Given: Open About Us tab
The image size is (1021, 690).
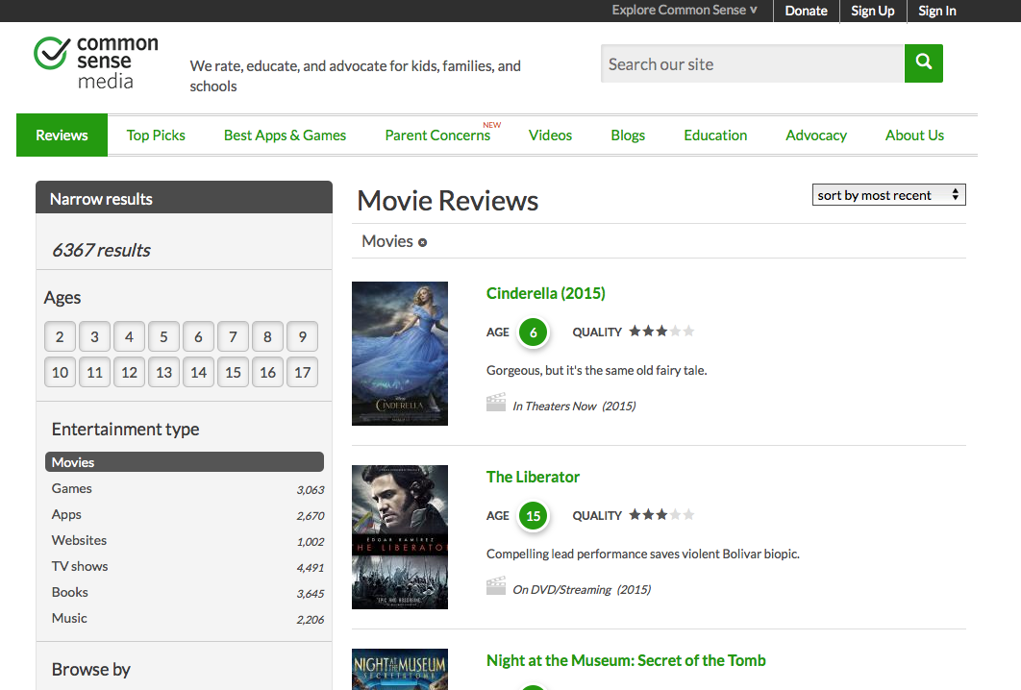Looking at the screenshot, I should (914, 136).
